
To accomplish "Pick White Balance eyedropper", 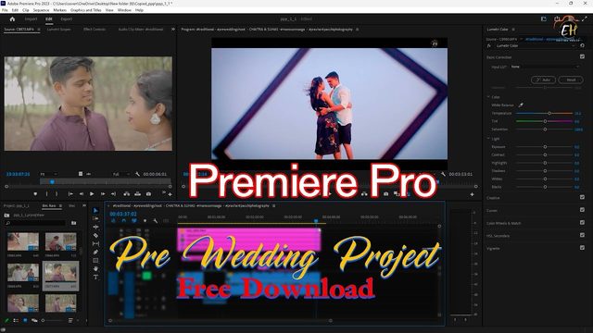I will [x=521, y=105].
